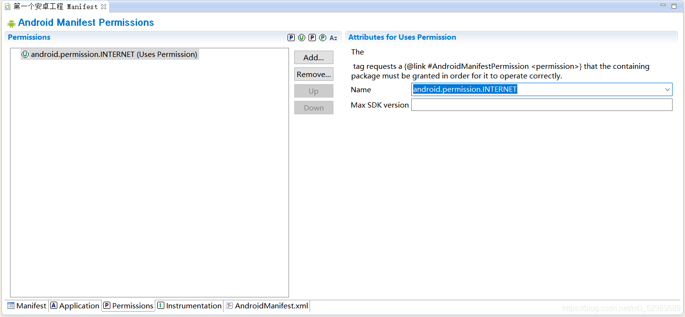Click the Permissions section header

[x=29, y=37]
